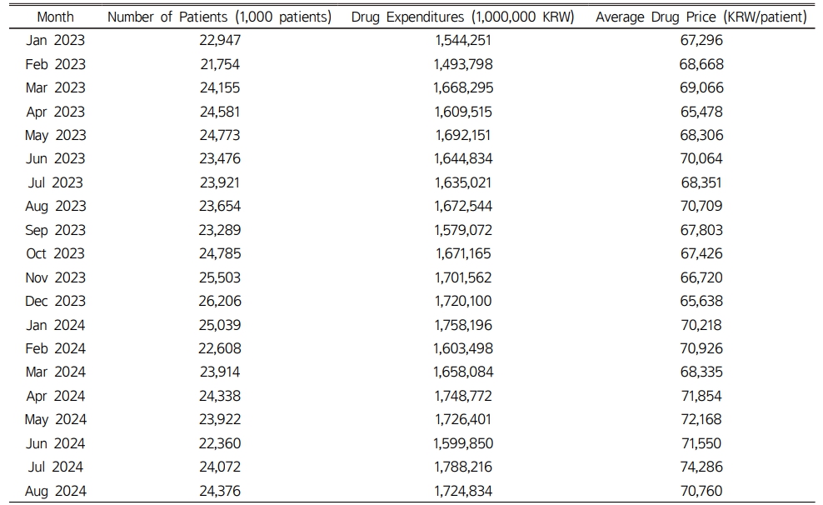The height and width of the screenshot is (505, 823).
Task: Click the Jan 2023 row label
Action: (x=55, y=41)
